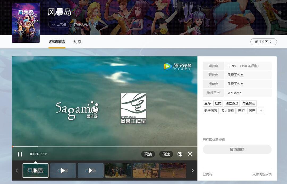Click the 已获取体验资格 status text

pos(214,140)
